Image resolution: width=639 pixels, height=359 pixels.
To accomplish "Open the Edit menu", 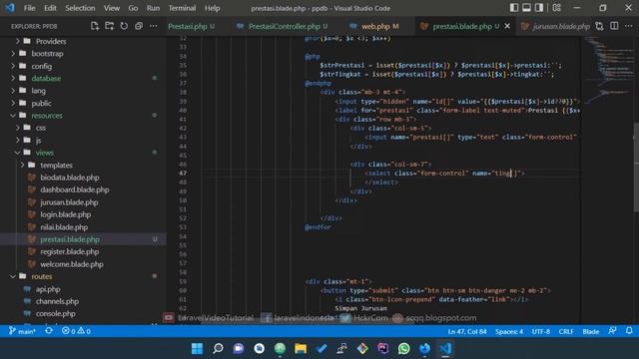I will click(x=50, y=8).
